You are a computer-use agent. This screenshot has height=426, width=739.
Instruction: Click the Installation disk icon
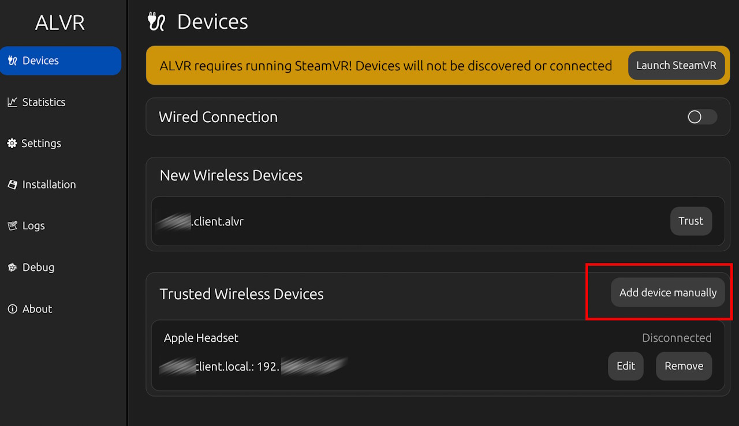pyautogui.click(x=12, y=184)
